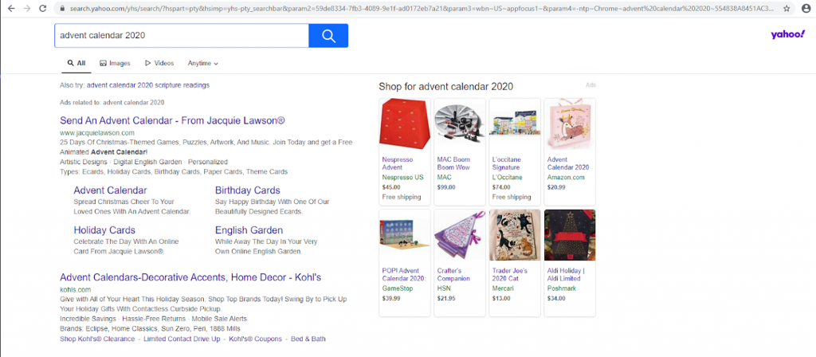Open the English Garden sitelink

pos(249,230)
